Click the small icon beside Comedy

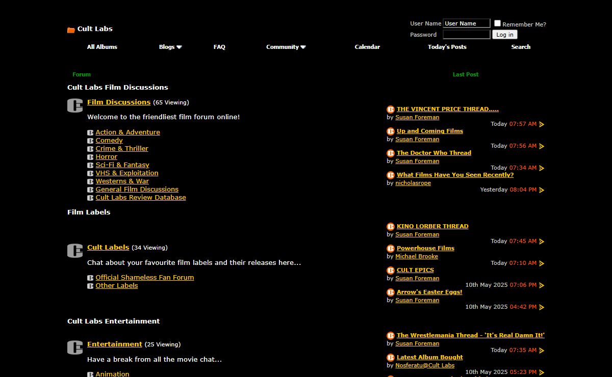(90, 141)
